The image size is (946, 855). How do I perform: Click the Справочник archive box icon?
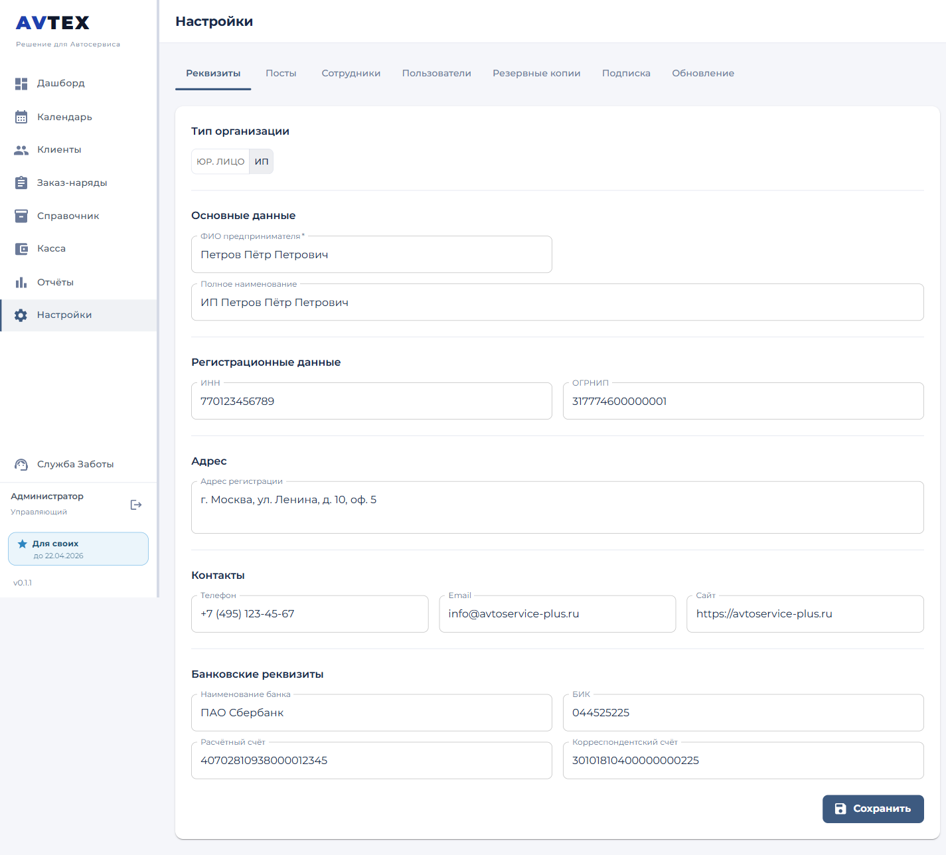[x=21, y=216]
